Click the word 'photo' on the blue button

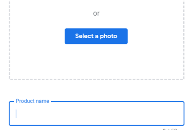109,36
